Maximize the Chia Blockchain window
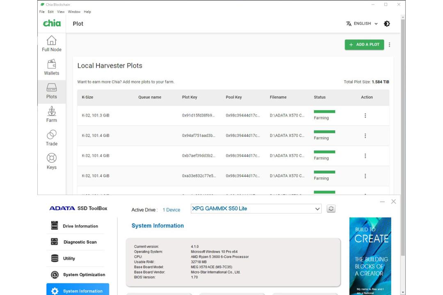This screenshot has width=443, height=295. point(386,5)
